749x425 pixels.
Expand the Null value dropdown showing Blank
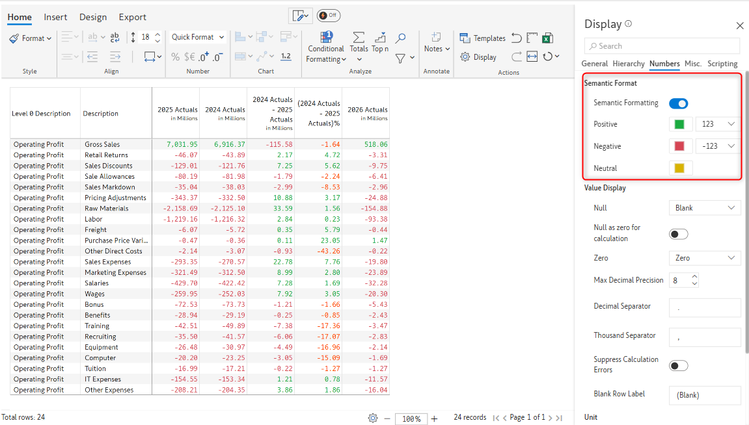tap(704, 208)
